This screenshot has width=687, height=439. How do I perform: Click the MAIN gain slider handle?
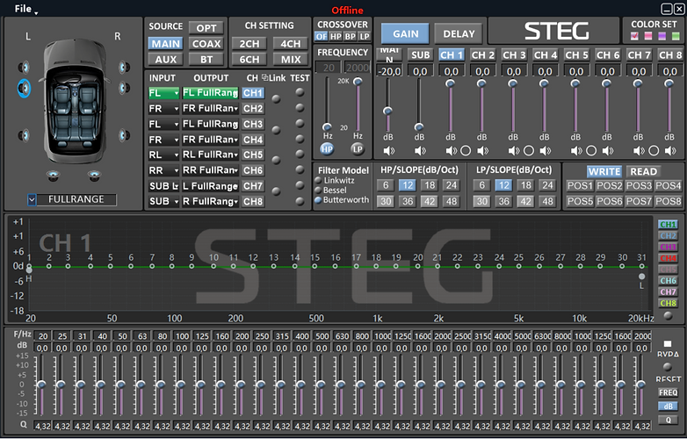387,111
